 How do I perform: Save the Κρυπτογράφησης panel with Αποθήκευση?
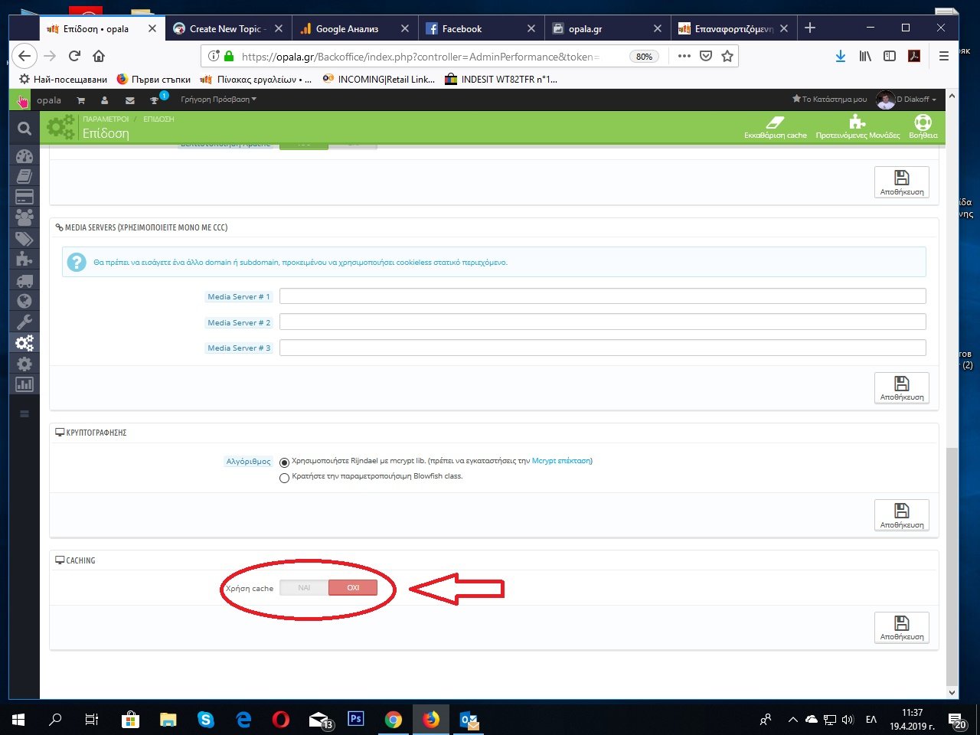[902, 515]
